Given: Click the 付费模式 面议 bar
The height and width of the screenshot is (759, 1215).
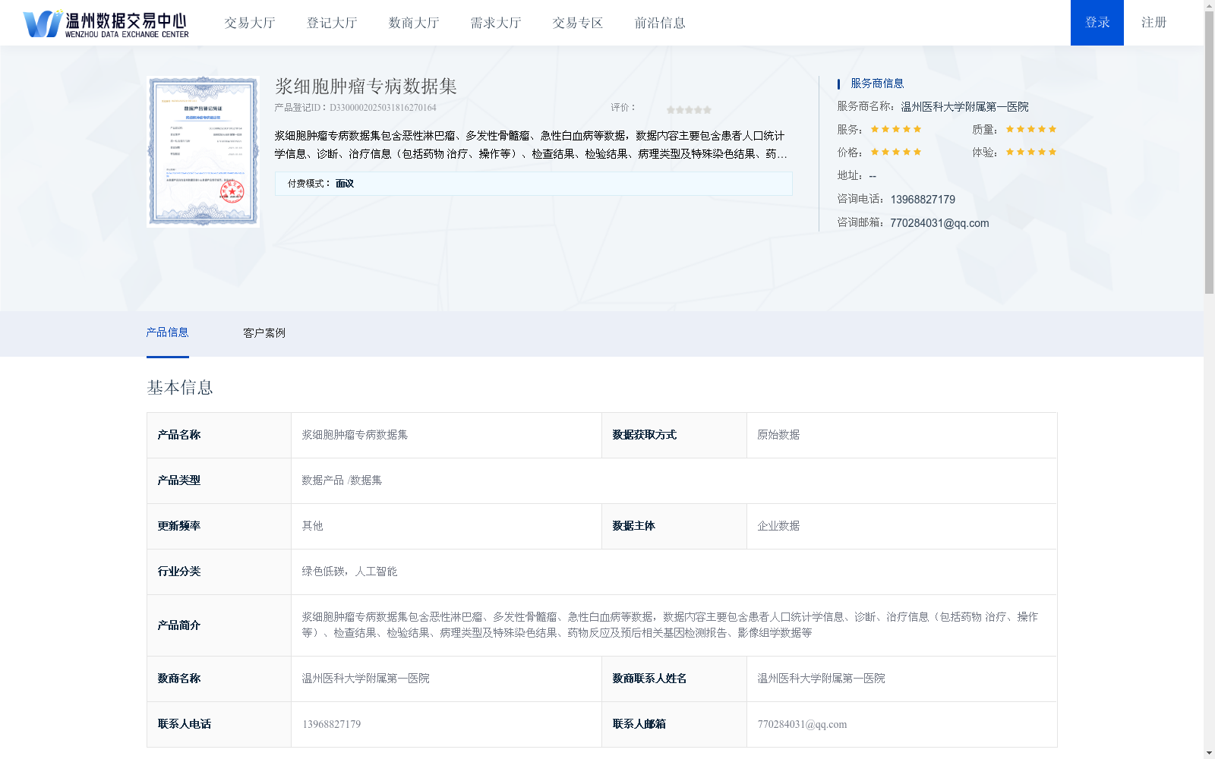Looking at the screenshot, I should [533, 183].
